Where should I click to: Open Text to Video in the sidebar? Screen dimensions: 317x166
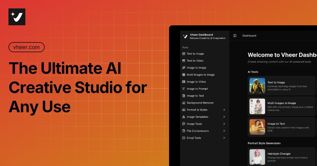tap(195, 61)
